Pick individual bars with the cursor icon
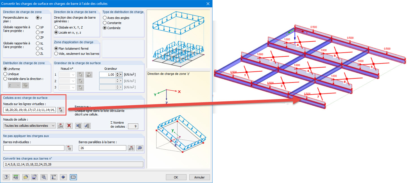The width and height of the screenshot is (418, 183). 69,148
